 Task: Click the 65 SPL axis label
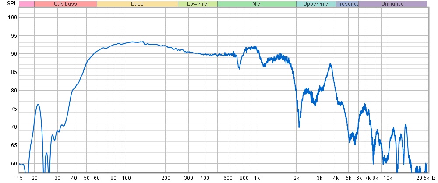pyautogui.click(x=14, y=145)
